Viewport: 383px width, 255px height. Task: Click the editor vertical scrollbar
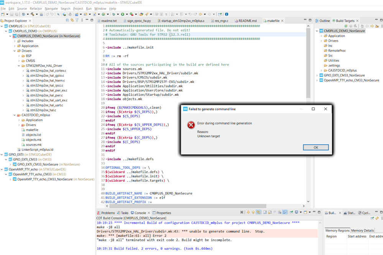308,64
